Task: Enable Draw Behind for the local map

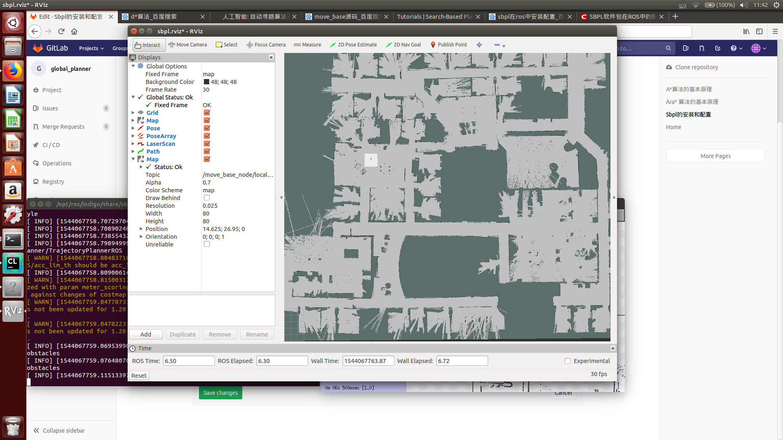Action: [x=207, y=198]
